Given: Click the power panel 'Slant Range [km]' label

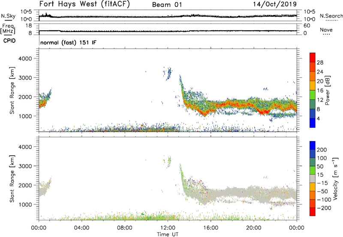Looking at the screenshot, I should pos(12,90).
